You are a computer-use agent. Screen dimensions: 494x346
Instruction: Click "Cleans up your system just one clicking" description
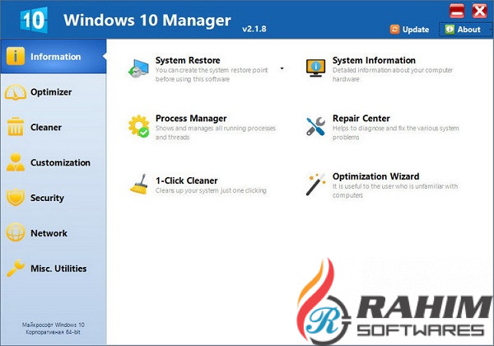[x=211, y=190]
